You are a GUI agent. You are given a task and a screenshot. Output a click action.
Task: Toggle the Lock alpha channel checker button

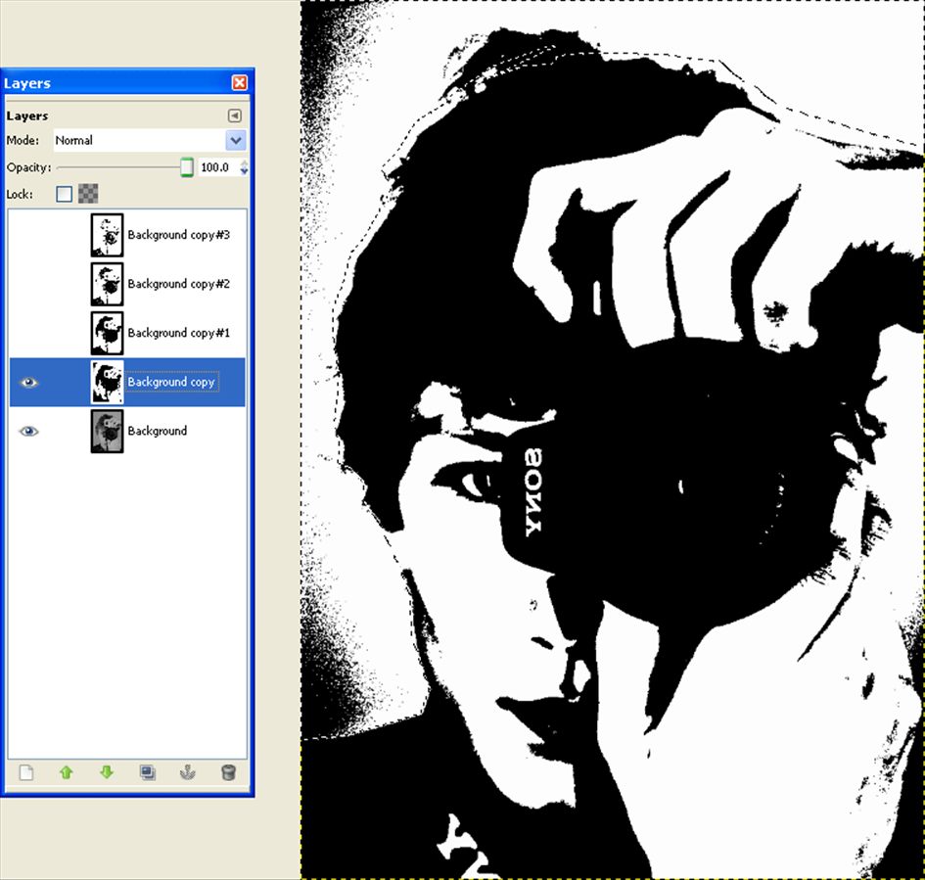[x=88, y=194]
